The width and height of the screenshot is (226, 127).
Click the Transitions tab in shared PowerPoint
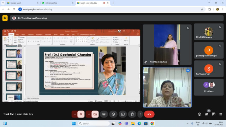point(30,35)
